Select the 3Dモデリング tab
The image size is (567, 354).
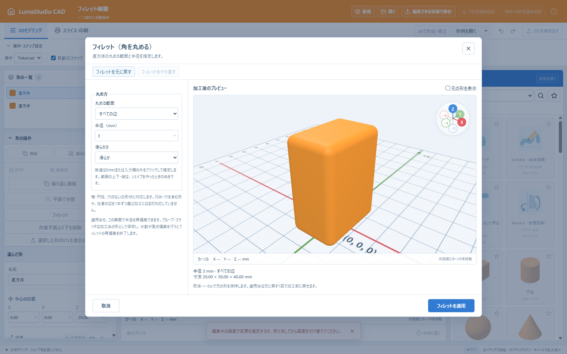(x=26, y=30)
